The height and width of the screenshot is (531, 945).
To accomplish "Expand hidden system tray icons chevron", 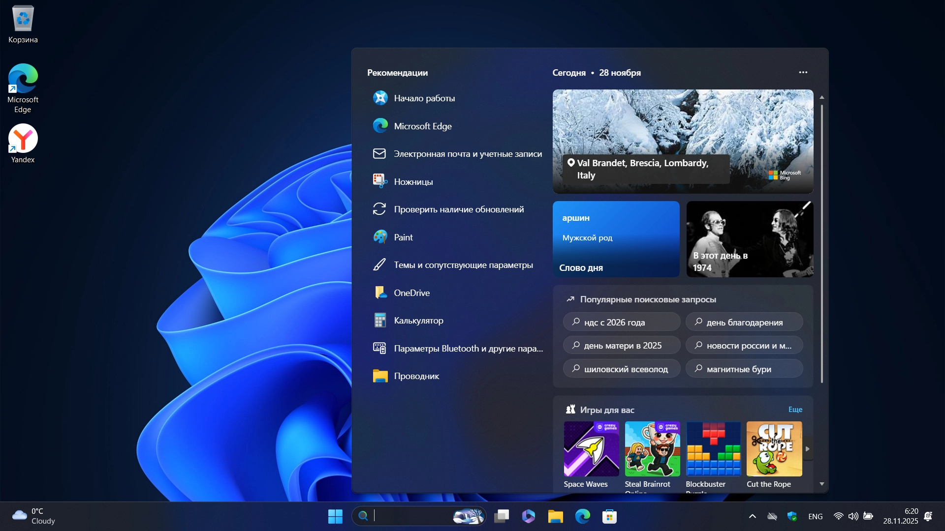I will (x=752, y=516).
